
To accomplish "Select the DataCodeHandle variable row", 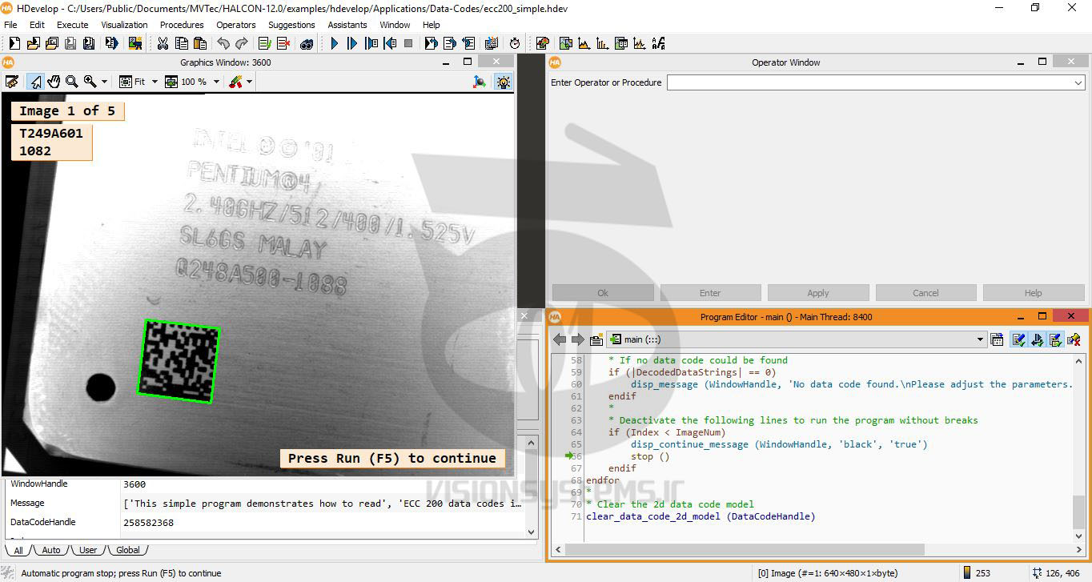I will (264, 522).
